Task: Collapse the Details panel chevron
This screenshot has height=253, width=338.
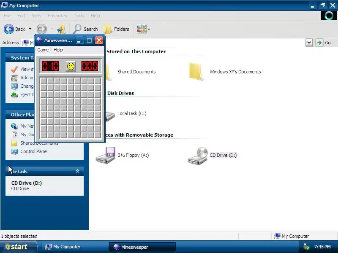Action: tap(77, 171)
